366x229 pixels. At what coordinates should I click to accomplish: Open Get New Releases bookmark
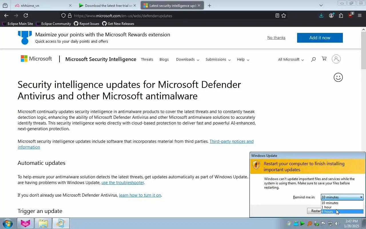point(118,24)
